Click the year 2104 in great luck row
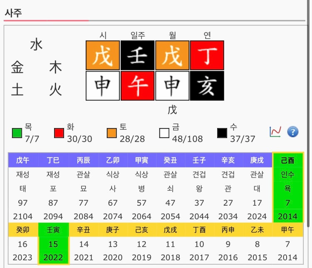Image resolution: width=312 pixels, height=268 pixels. click(x=23, y=216)
